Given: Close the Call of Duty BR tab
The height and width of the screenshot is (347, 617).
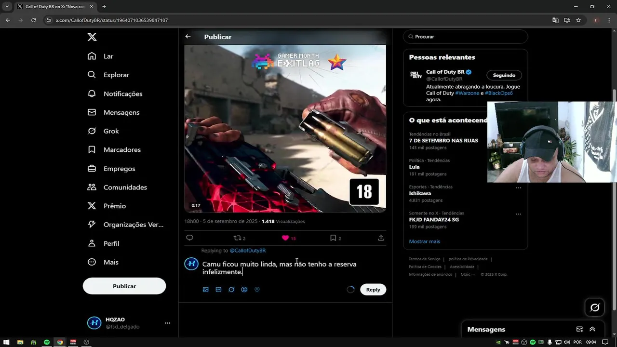Looking at the screenshot, I should (x=92, y=7).
